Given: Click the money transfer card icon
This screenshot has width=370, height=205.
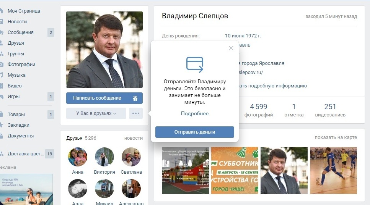Looking at the screenshot, I should click(195, 65).
